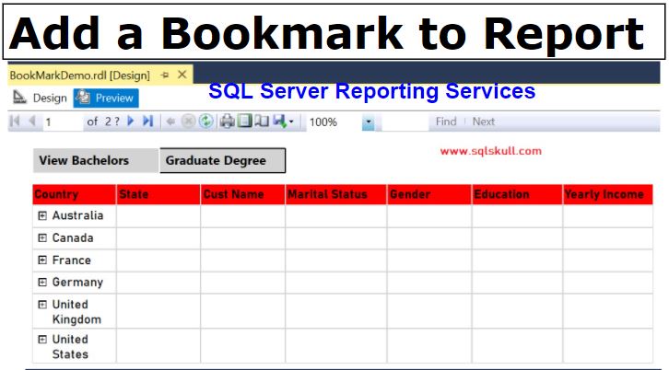Click the Marital Status column header
The width and height of the screenshot is (669, 370).
[x=336, y=194]
